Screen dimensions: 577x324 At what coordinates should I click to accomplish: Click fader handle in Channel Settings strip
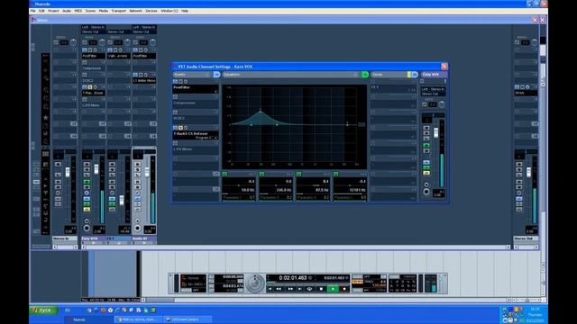(x=436, y=132)
